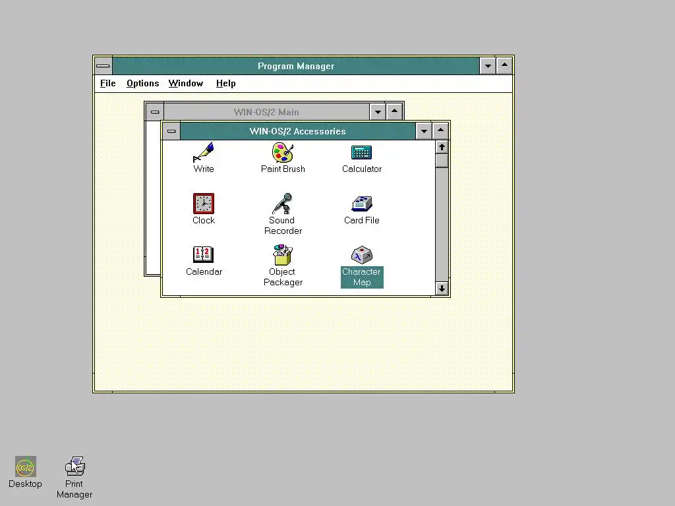675x506 pixels.
Task: Click the "Sound Recorder" label text
Action: (x=283, y=225)
